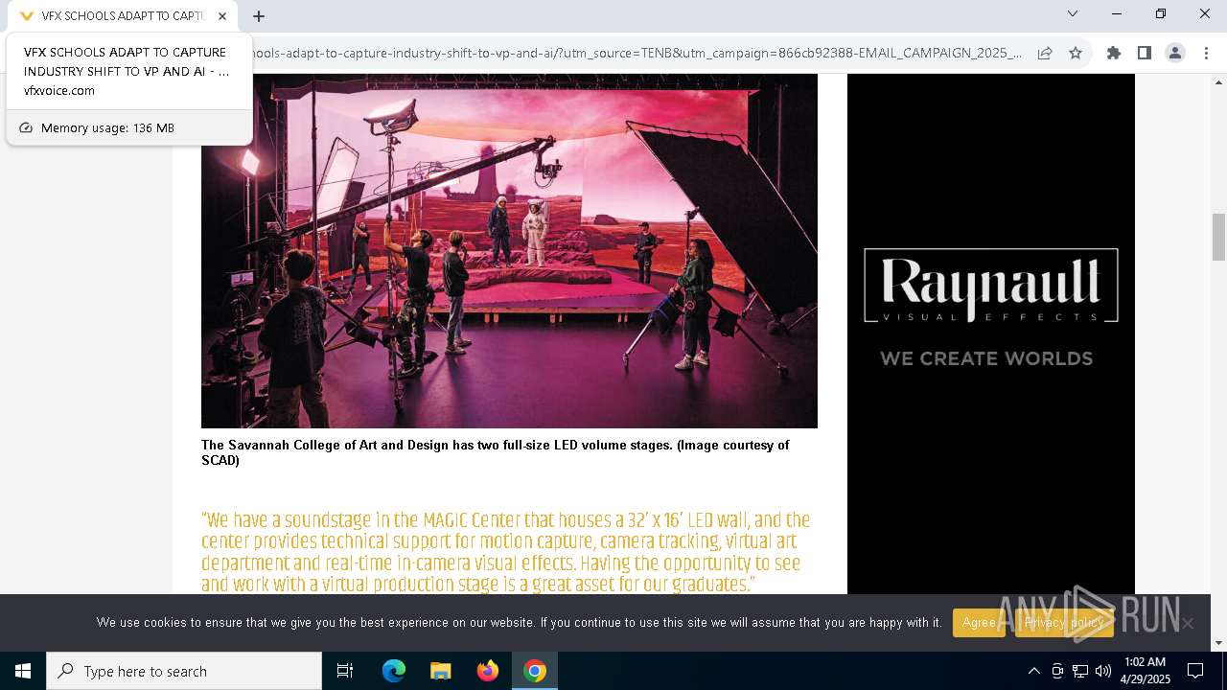1227x690 pixels.
Task: Open a new browser tab
Action: coord(259,16)
